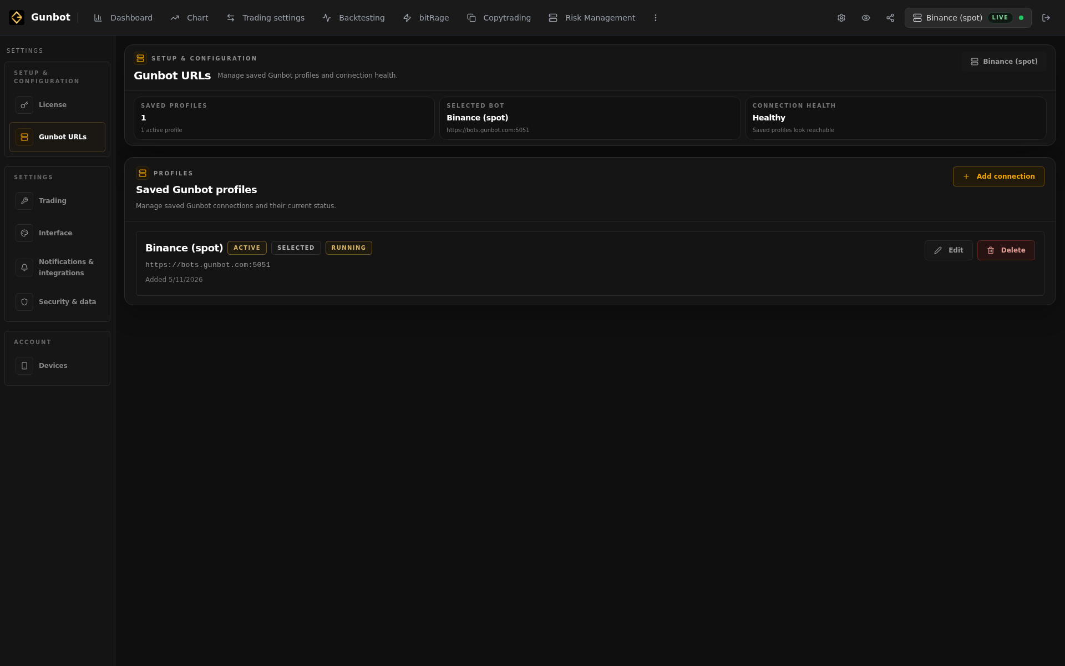Screen dimensions: 1065x666
Task: Click the 'Saved profiles look reachable' text
Action: coord(793,130)
